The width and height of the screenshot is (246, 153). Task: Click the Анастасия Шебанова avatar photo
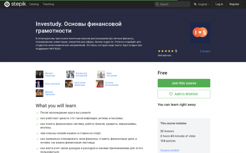coord(69,84)
